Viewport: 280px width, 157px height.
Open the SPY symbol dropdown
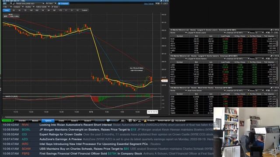[x=7, y=3]
